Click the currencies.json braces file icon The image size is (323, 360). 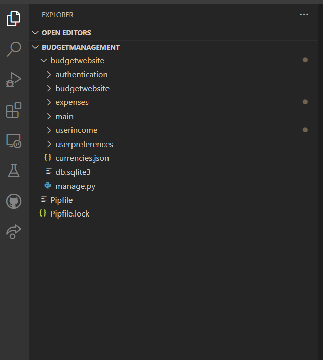pyautogui.click(x=48, y=158)
